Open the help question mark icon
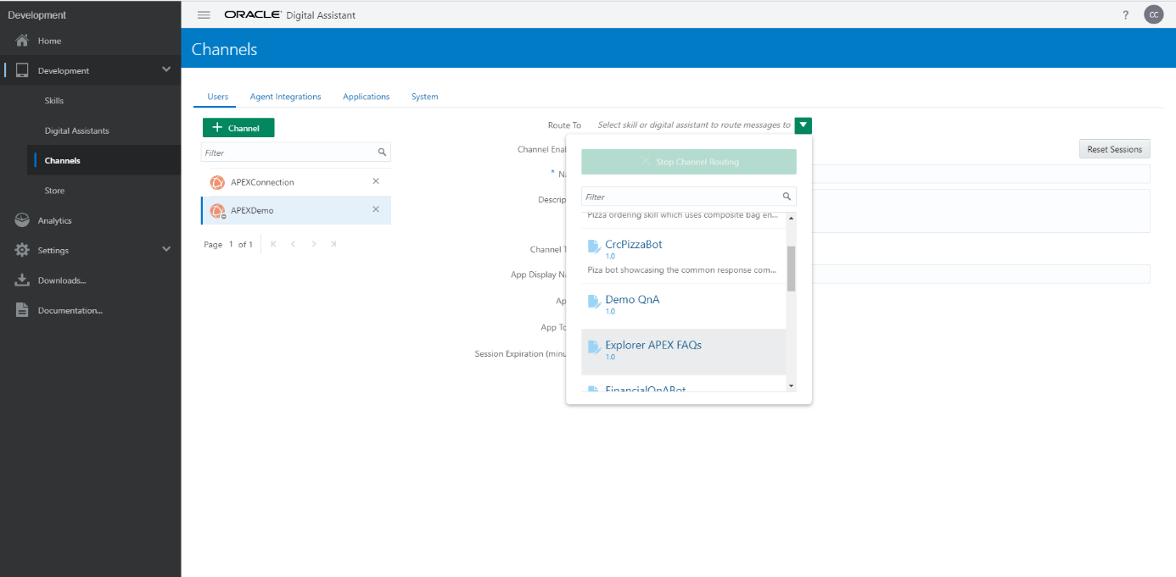 pos(1125,15)
